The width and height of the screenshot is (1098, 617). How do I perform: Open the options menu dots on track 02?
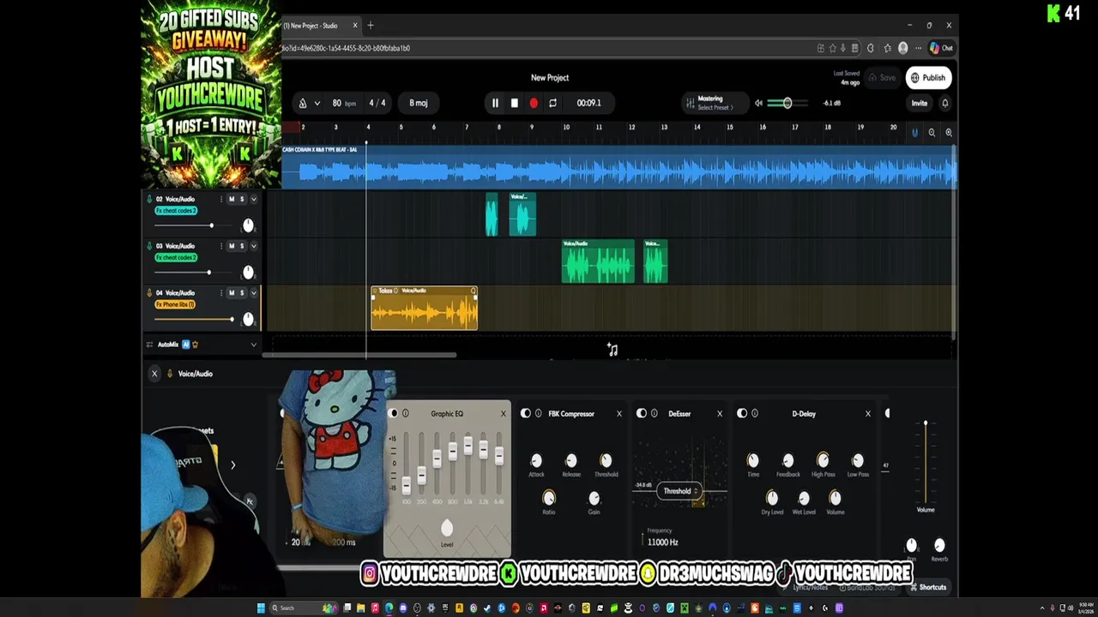pos(221,199)
